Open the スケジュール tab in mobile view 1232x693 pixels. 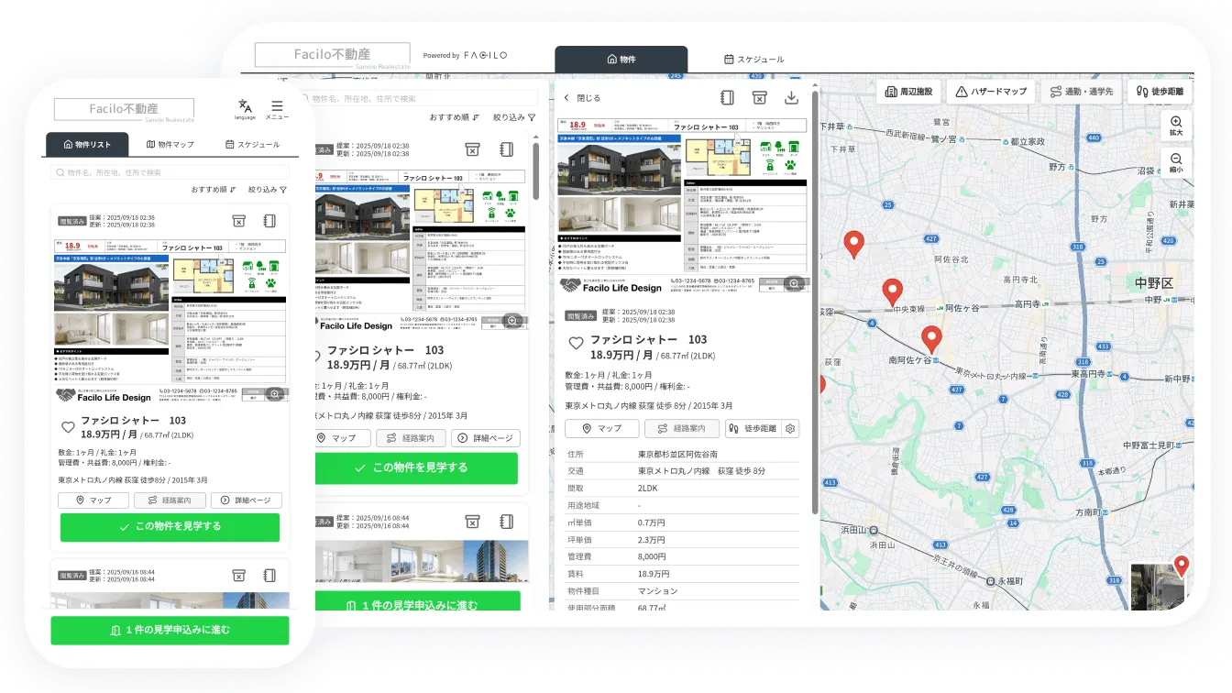coord(252,145)
